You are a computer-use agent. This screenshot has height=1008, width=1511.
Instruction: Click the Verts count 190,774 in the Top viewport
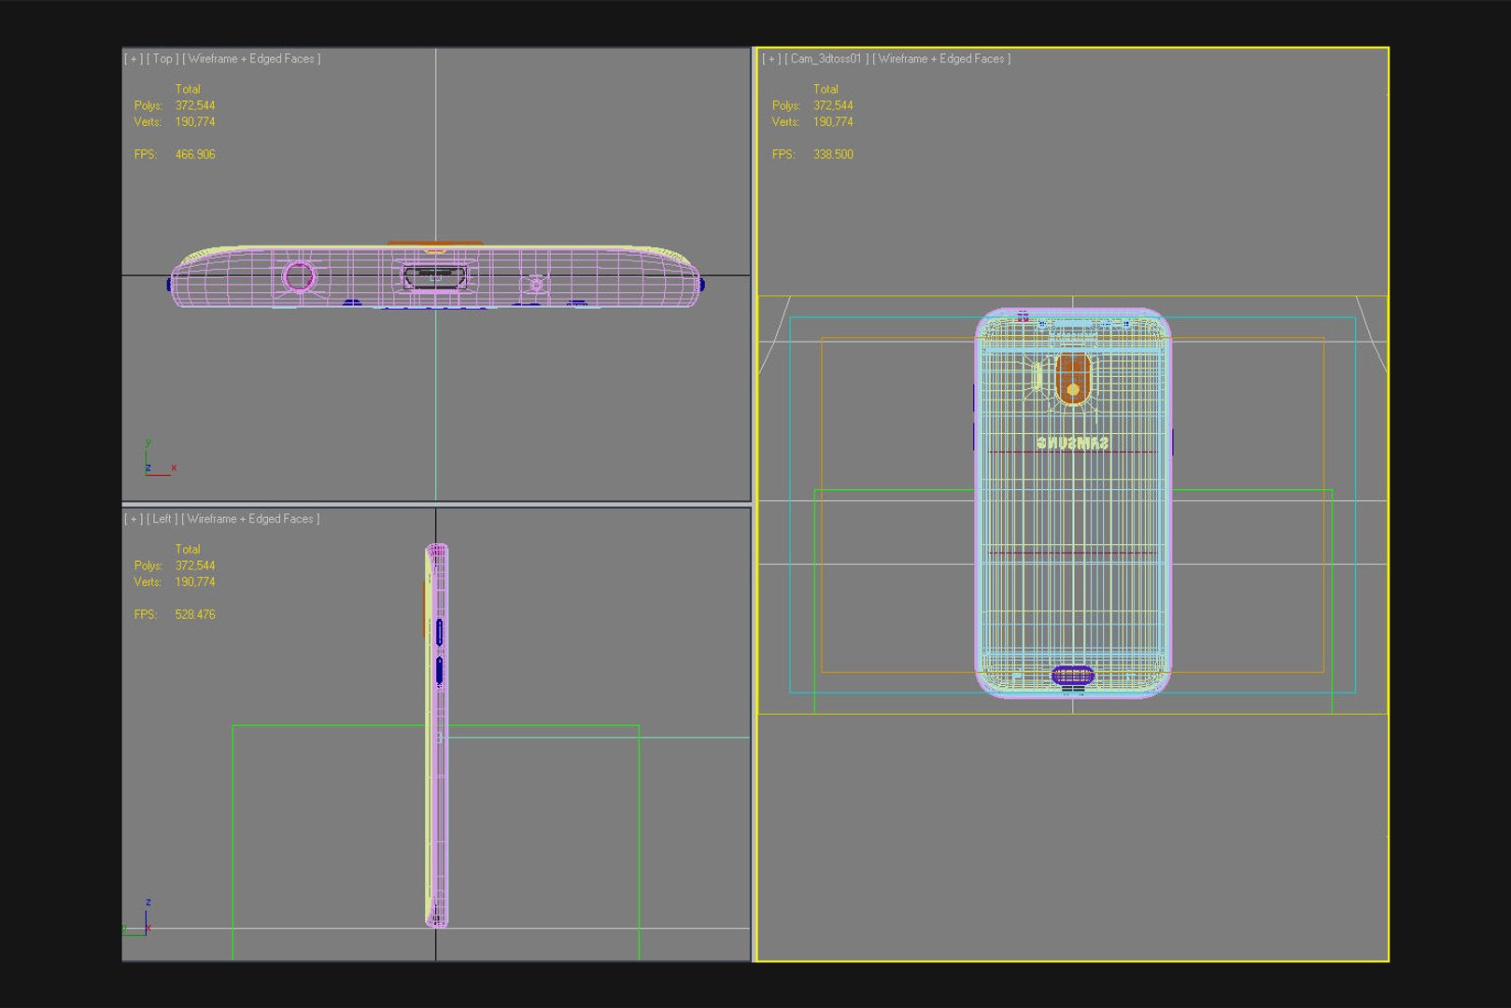[195, 122]
